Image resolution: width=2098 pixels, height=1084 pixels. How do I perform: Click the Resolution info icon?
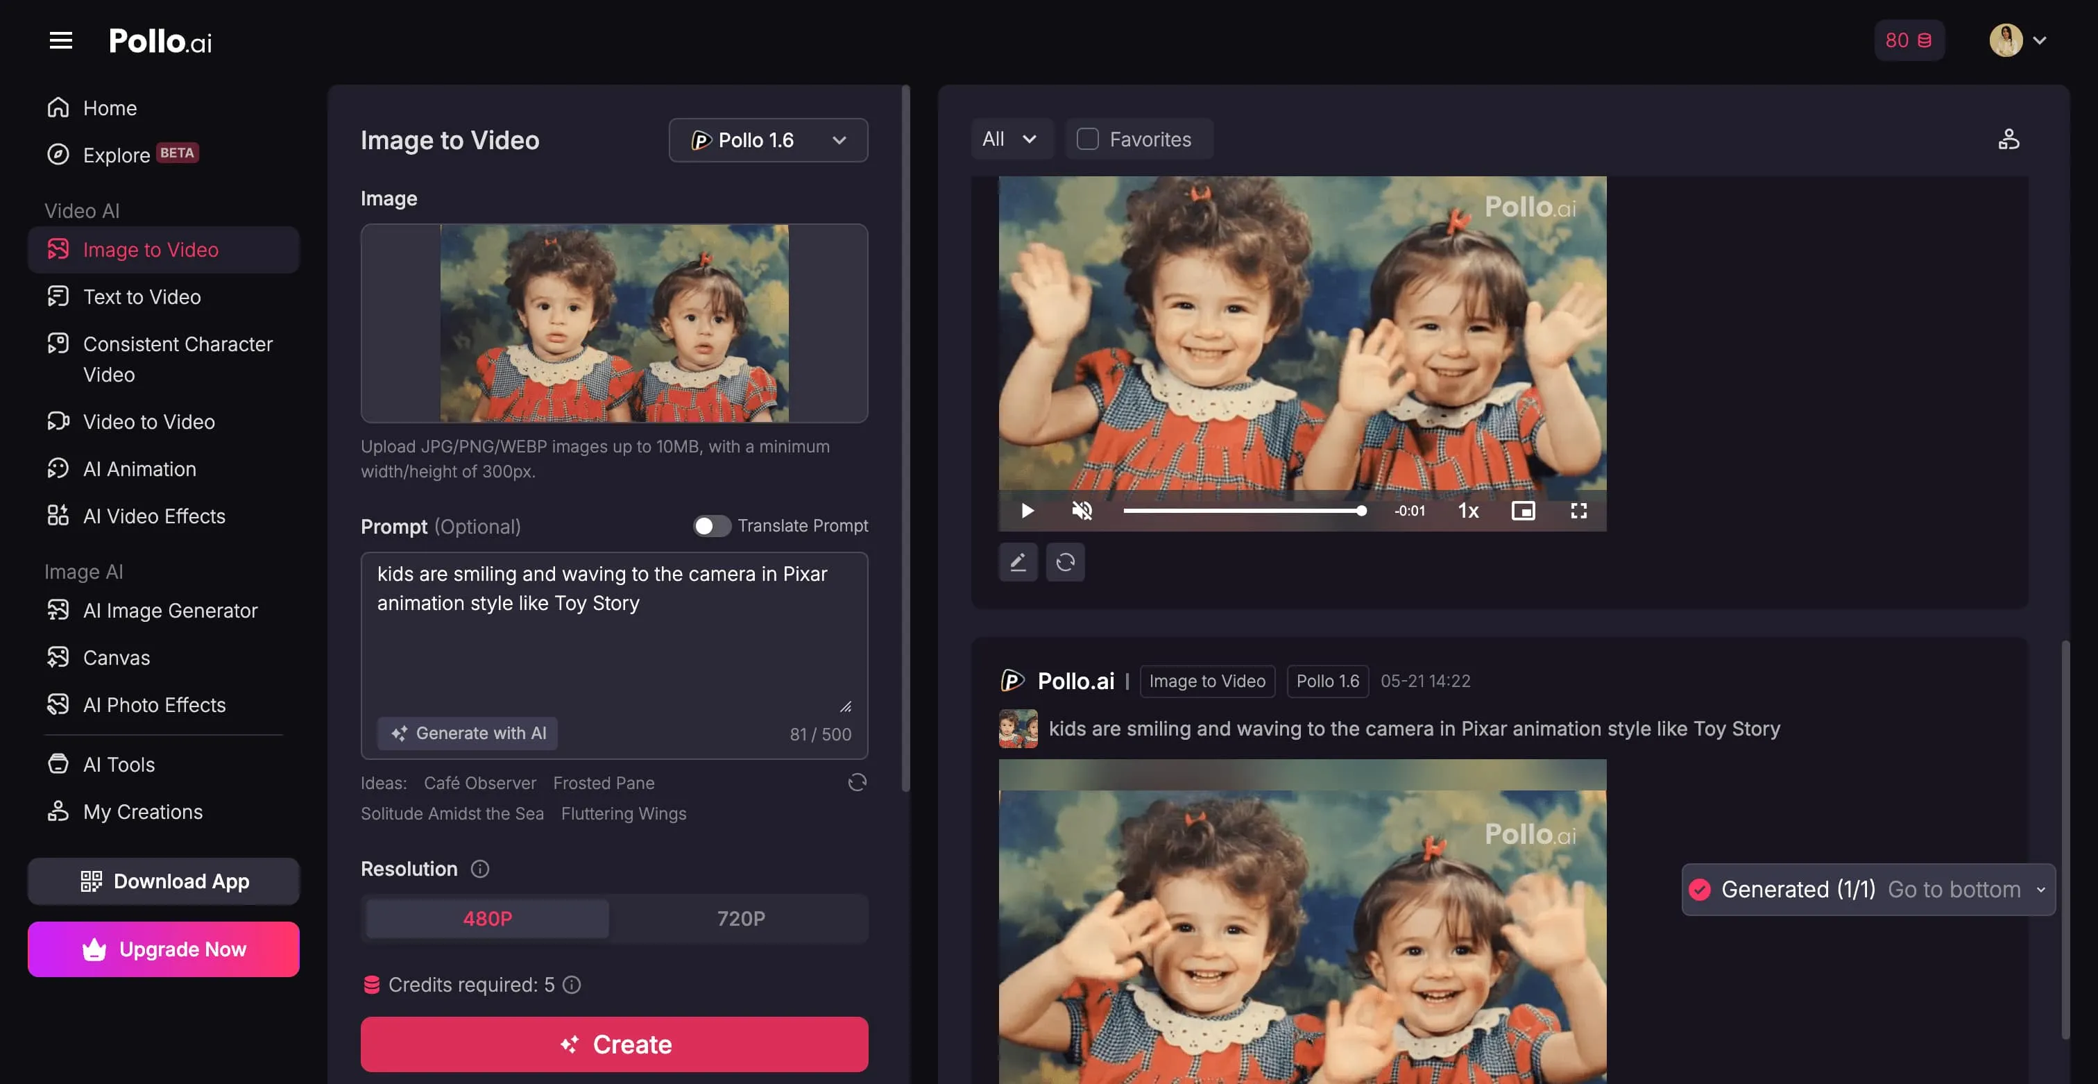tap(479, 869)
